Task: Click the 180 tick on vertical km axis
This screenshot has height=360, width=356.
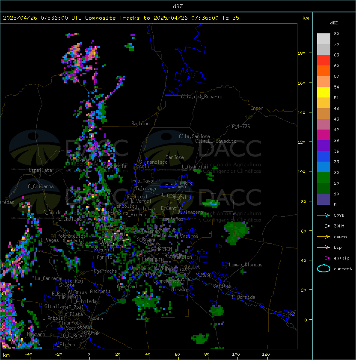Action: (x=301, y=53)
